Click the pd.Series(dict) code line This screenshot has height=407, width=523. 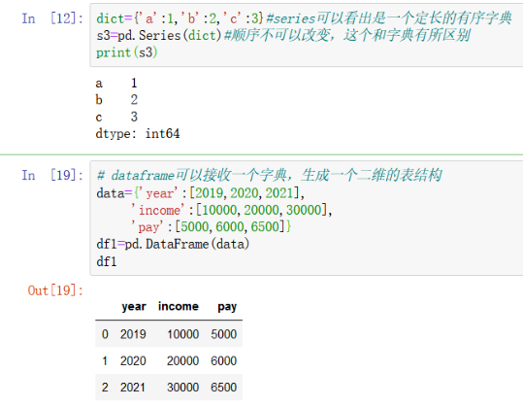click(x=283, y=35)
